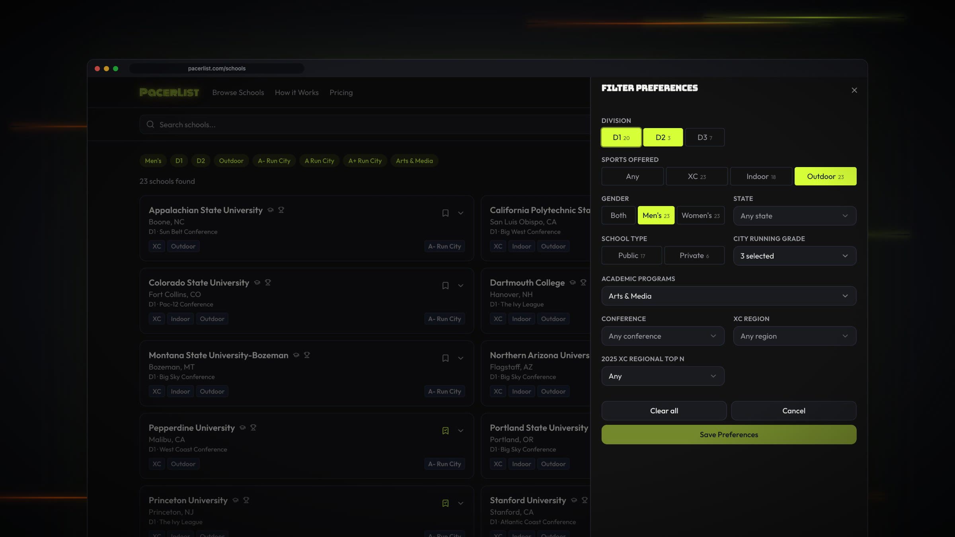The width and height of the screenshot is (955, 537).
Task: Click Cancel button
Action: pyautogui.click(x=793, y=411)
